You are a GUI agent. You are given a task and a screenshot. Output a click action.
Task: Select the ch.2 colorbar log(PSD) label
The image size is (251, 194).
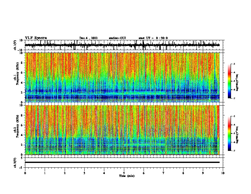click(237, 135)
